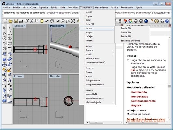Click the padlock Lock objects icon

point(120,21)
